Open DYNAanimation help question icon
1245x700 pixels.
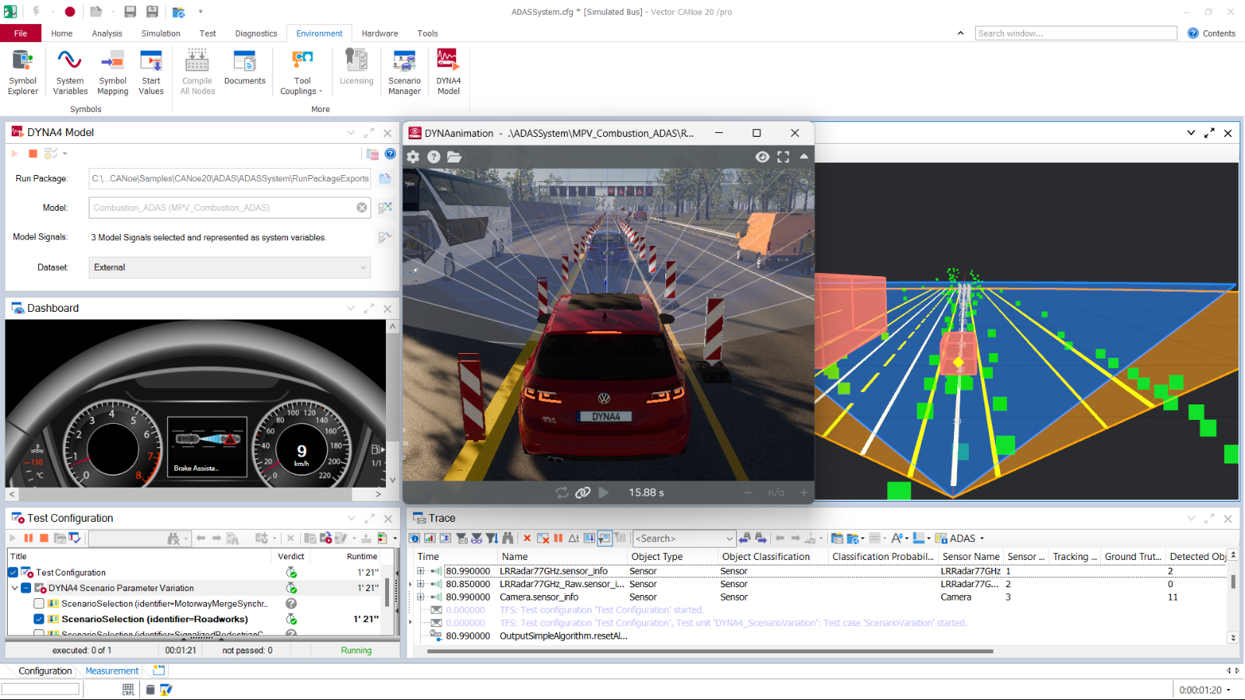point(434,156)
